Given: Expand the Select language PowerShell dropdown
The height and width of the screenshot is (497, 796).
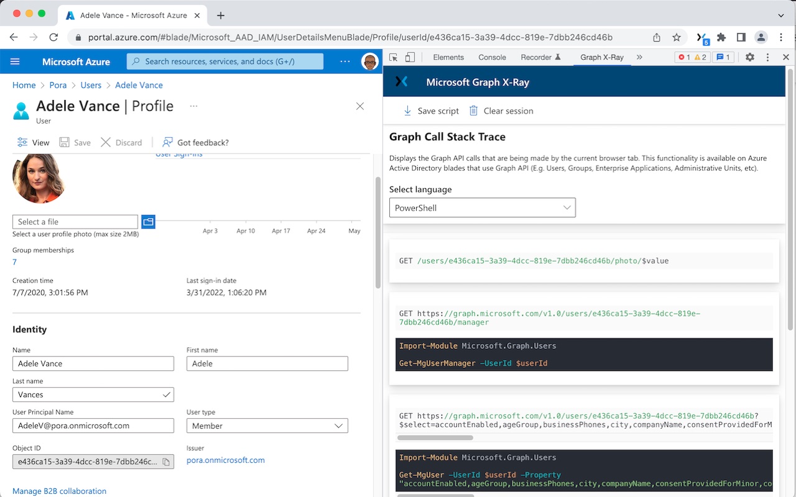Looking at the screenshot, I should click(x=482, y=207).
